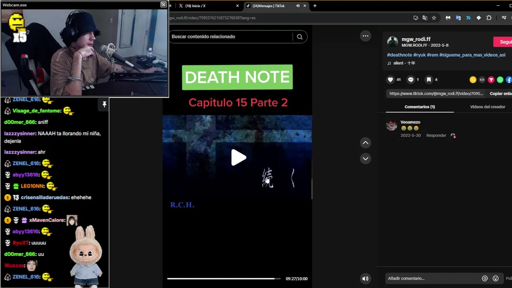
Task: Mention a user with @ icon
Action: click(x=485, y=278)
